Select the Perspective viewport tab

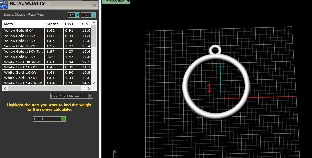point(114,2)
